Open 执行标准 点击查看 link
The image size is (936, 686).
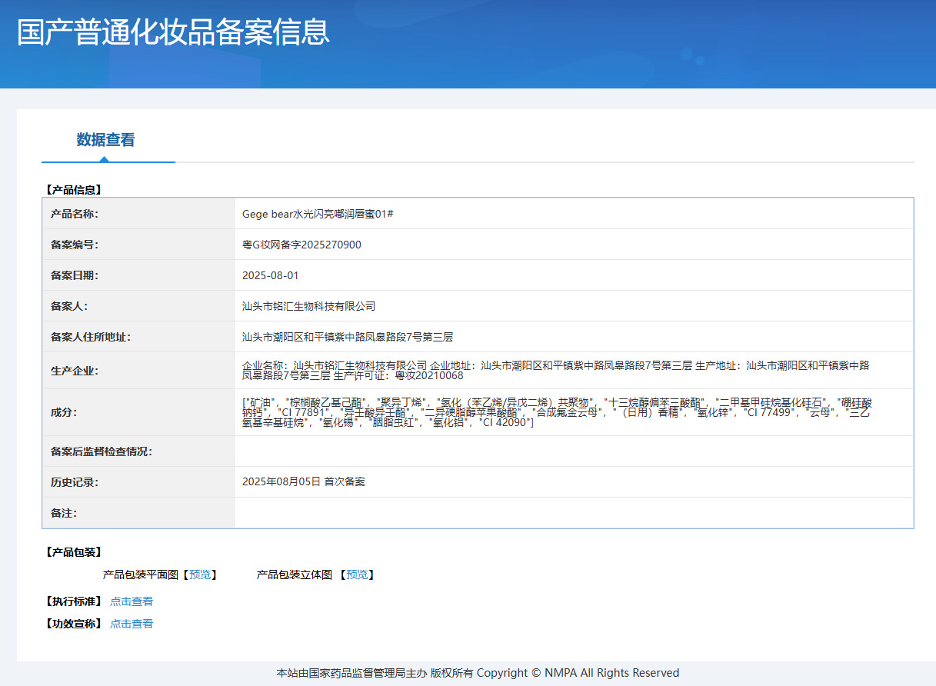pos(132,601)
